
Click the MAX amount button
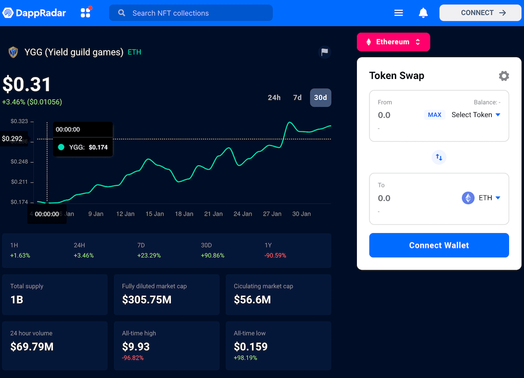click(x=434, y=115)
